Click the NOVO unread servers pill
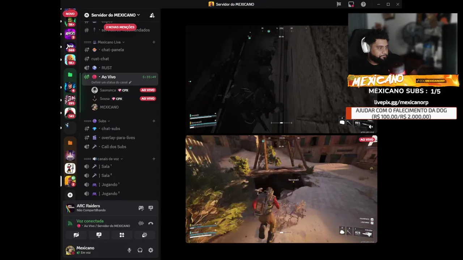The width and height of the screenshot is (463, 260). coord(70,14)
